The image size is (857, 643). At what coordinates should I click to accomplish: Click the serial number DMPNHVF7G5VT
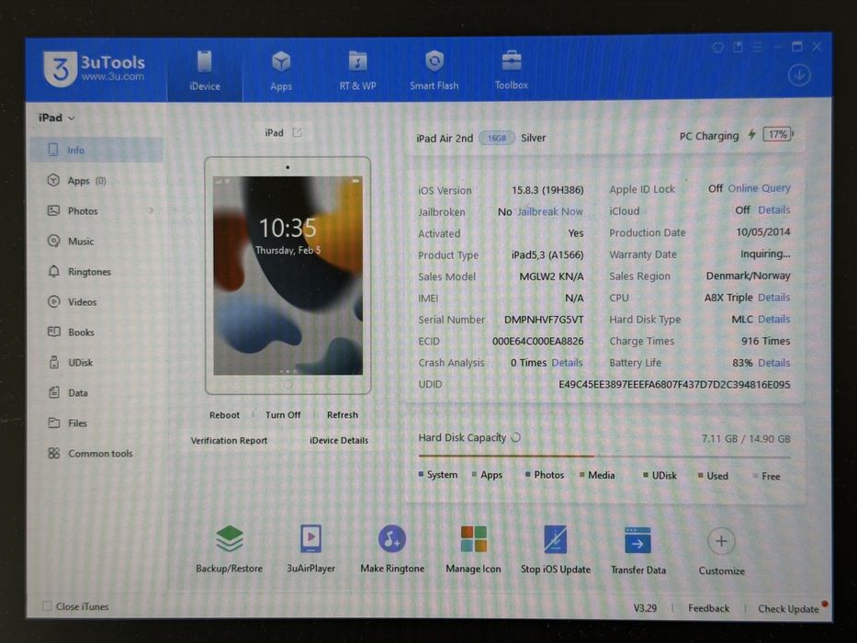pos(544,320)
